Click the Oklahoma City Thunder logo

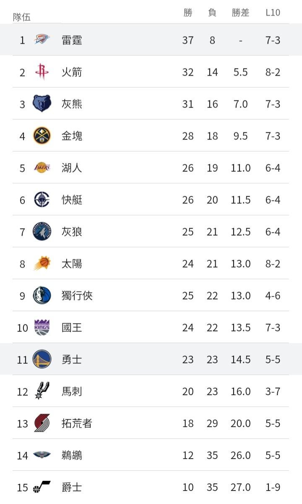point(42,40)
